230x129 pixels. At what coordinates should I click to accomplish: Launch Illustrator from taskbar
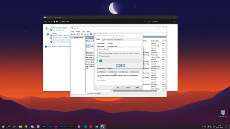pyautogui.click(x=73, y=126)
